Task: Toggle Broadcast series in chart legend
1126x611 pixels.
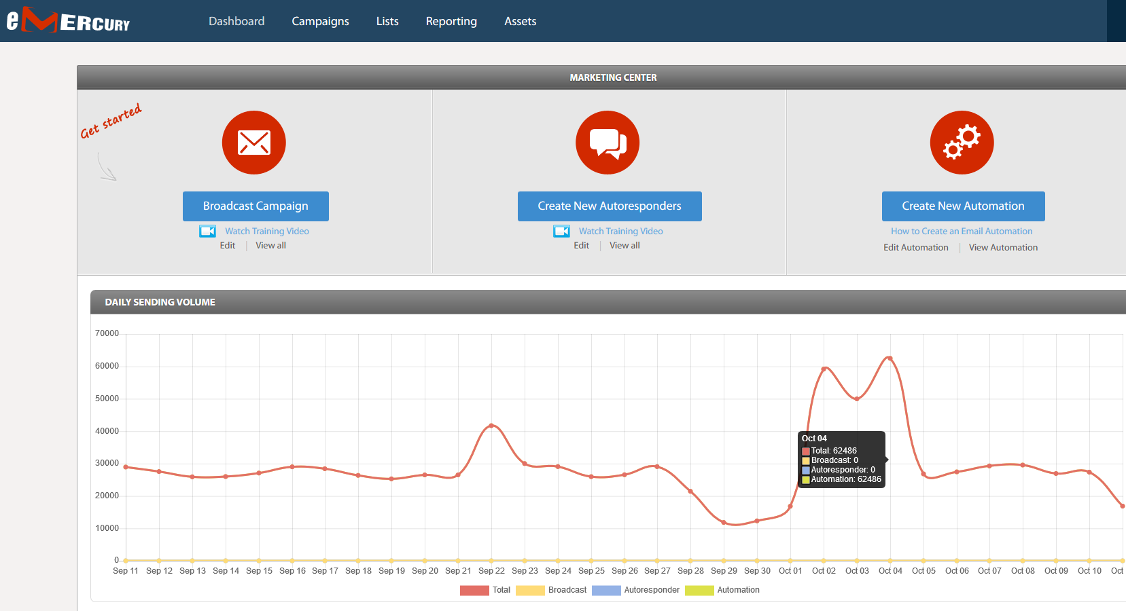Action: point(551,590)
